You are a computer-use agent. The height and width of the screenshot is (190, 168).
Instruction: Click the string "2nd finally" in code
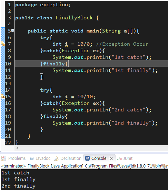(x=131, y=123)
